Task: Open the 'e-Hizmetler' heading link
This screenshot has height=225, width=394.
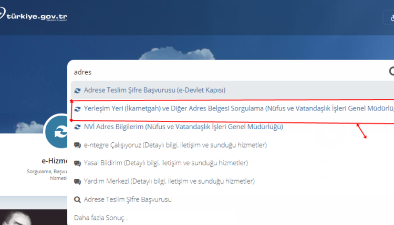Action: (x=55, y=161)
